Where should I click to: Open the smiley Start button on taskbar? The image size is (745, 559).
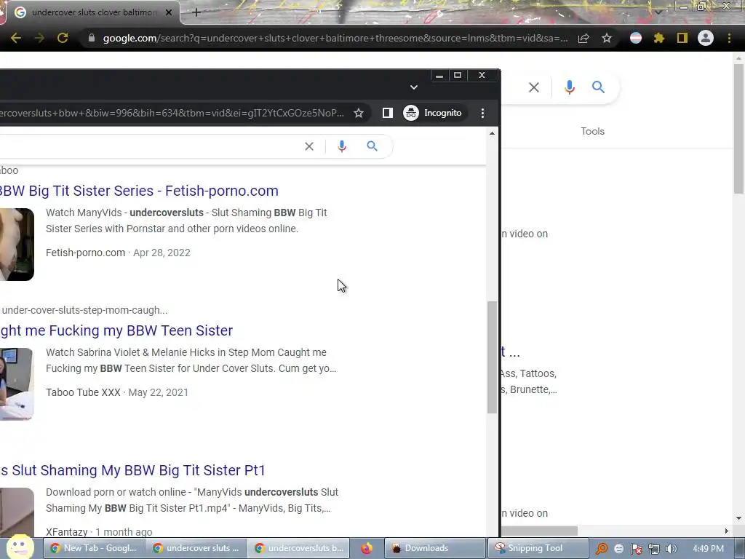20,547
